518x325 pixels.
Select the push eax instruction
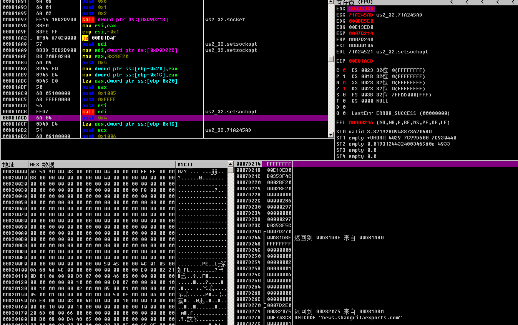tap(95, 87)
